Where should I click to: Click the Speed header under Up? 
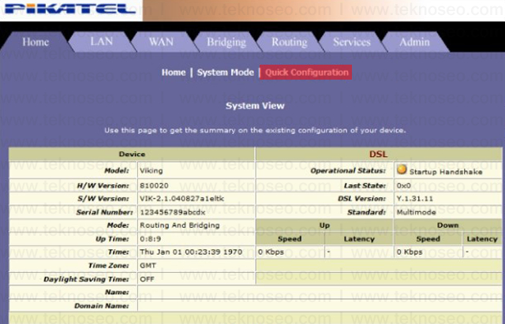tap(290, 239)
